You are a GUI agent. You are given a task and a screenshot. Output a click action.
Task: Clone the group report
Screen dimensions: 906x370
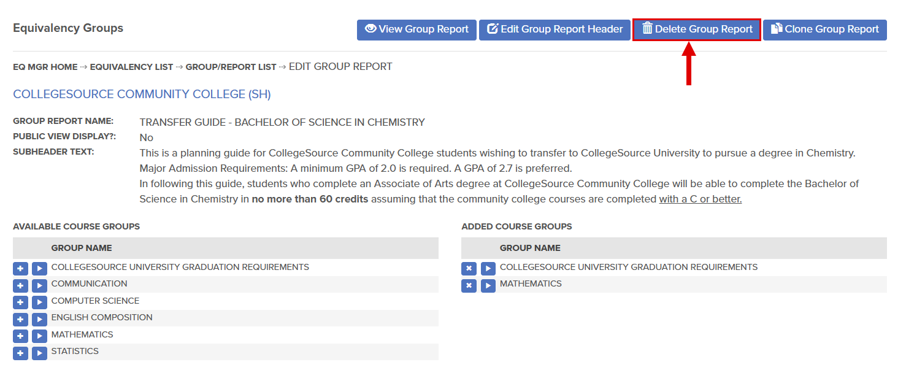[x=824, y=29]
